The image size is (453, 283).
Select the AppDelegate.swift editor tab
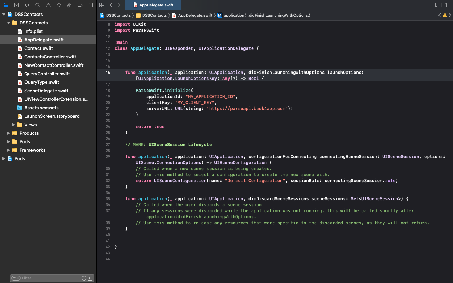(153, 5)
